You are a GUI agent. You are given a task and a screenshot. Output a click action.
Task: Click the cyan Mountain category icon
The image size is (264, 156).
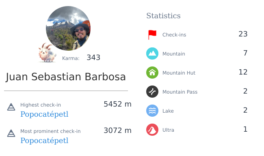point(152,53)
